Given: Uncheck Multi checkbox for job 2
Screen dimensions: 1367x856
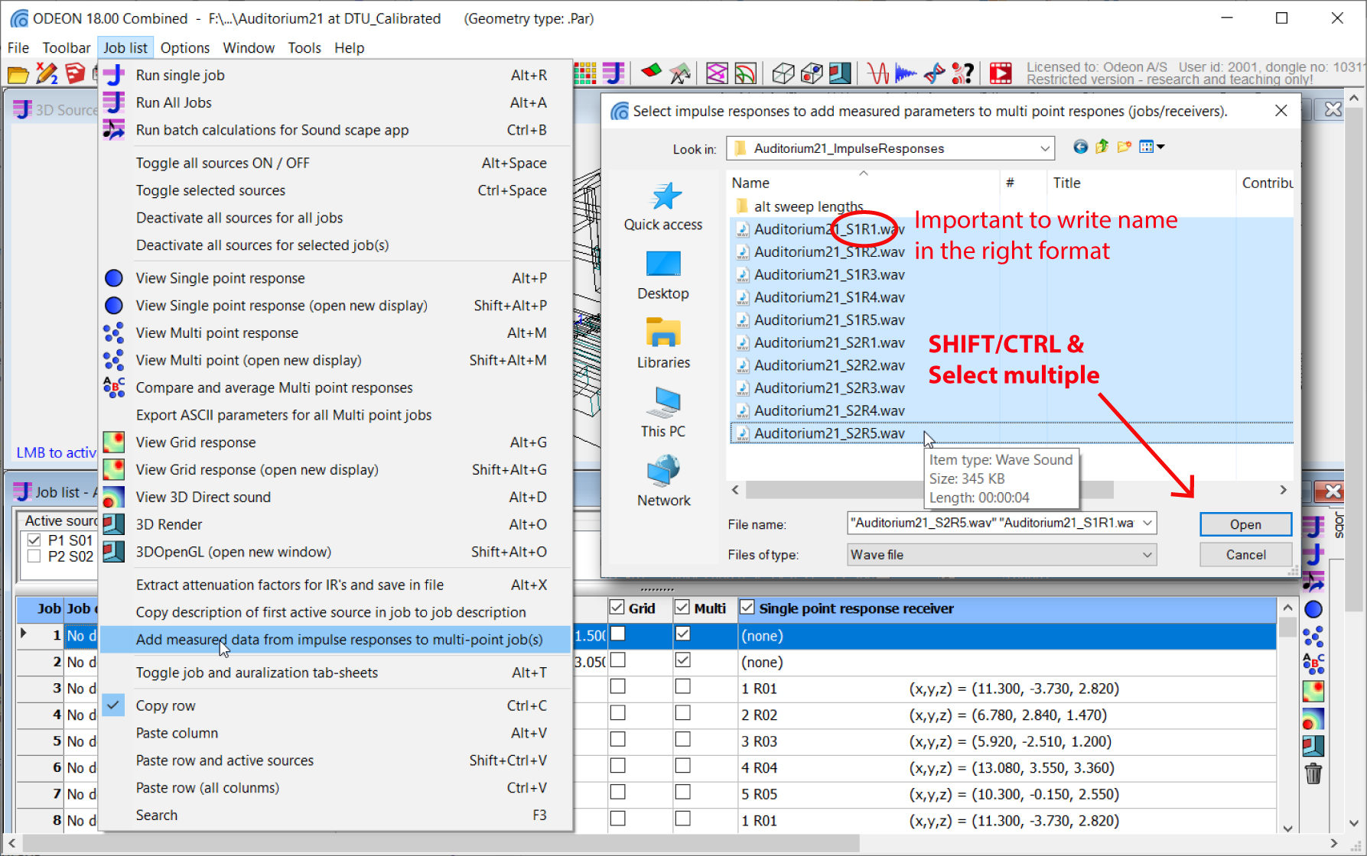Looking at the screenshot, I should (683, 660).
